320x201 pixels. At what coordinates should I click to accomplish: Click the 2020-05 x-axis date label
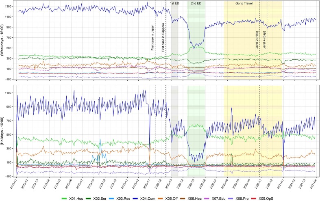(190, 184)
